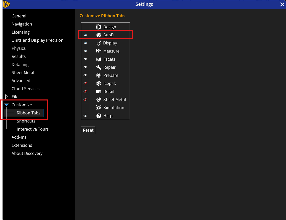This screenshot has width=286, height=220.
Task: Toggle visibility eye for Prepare tab
Action: [85, 75]
